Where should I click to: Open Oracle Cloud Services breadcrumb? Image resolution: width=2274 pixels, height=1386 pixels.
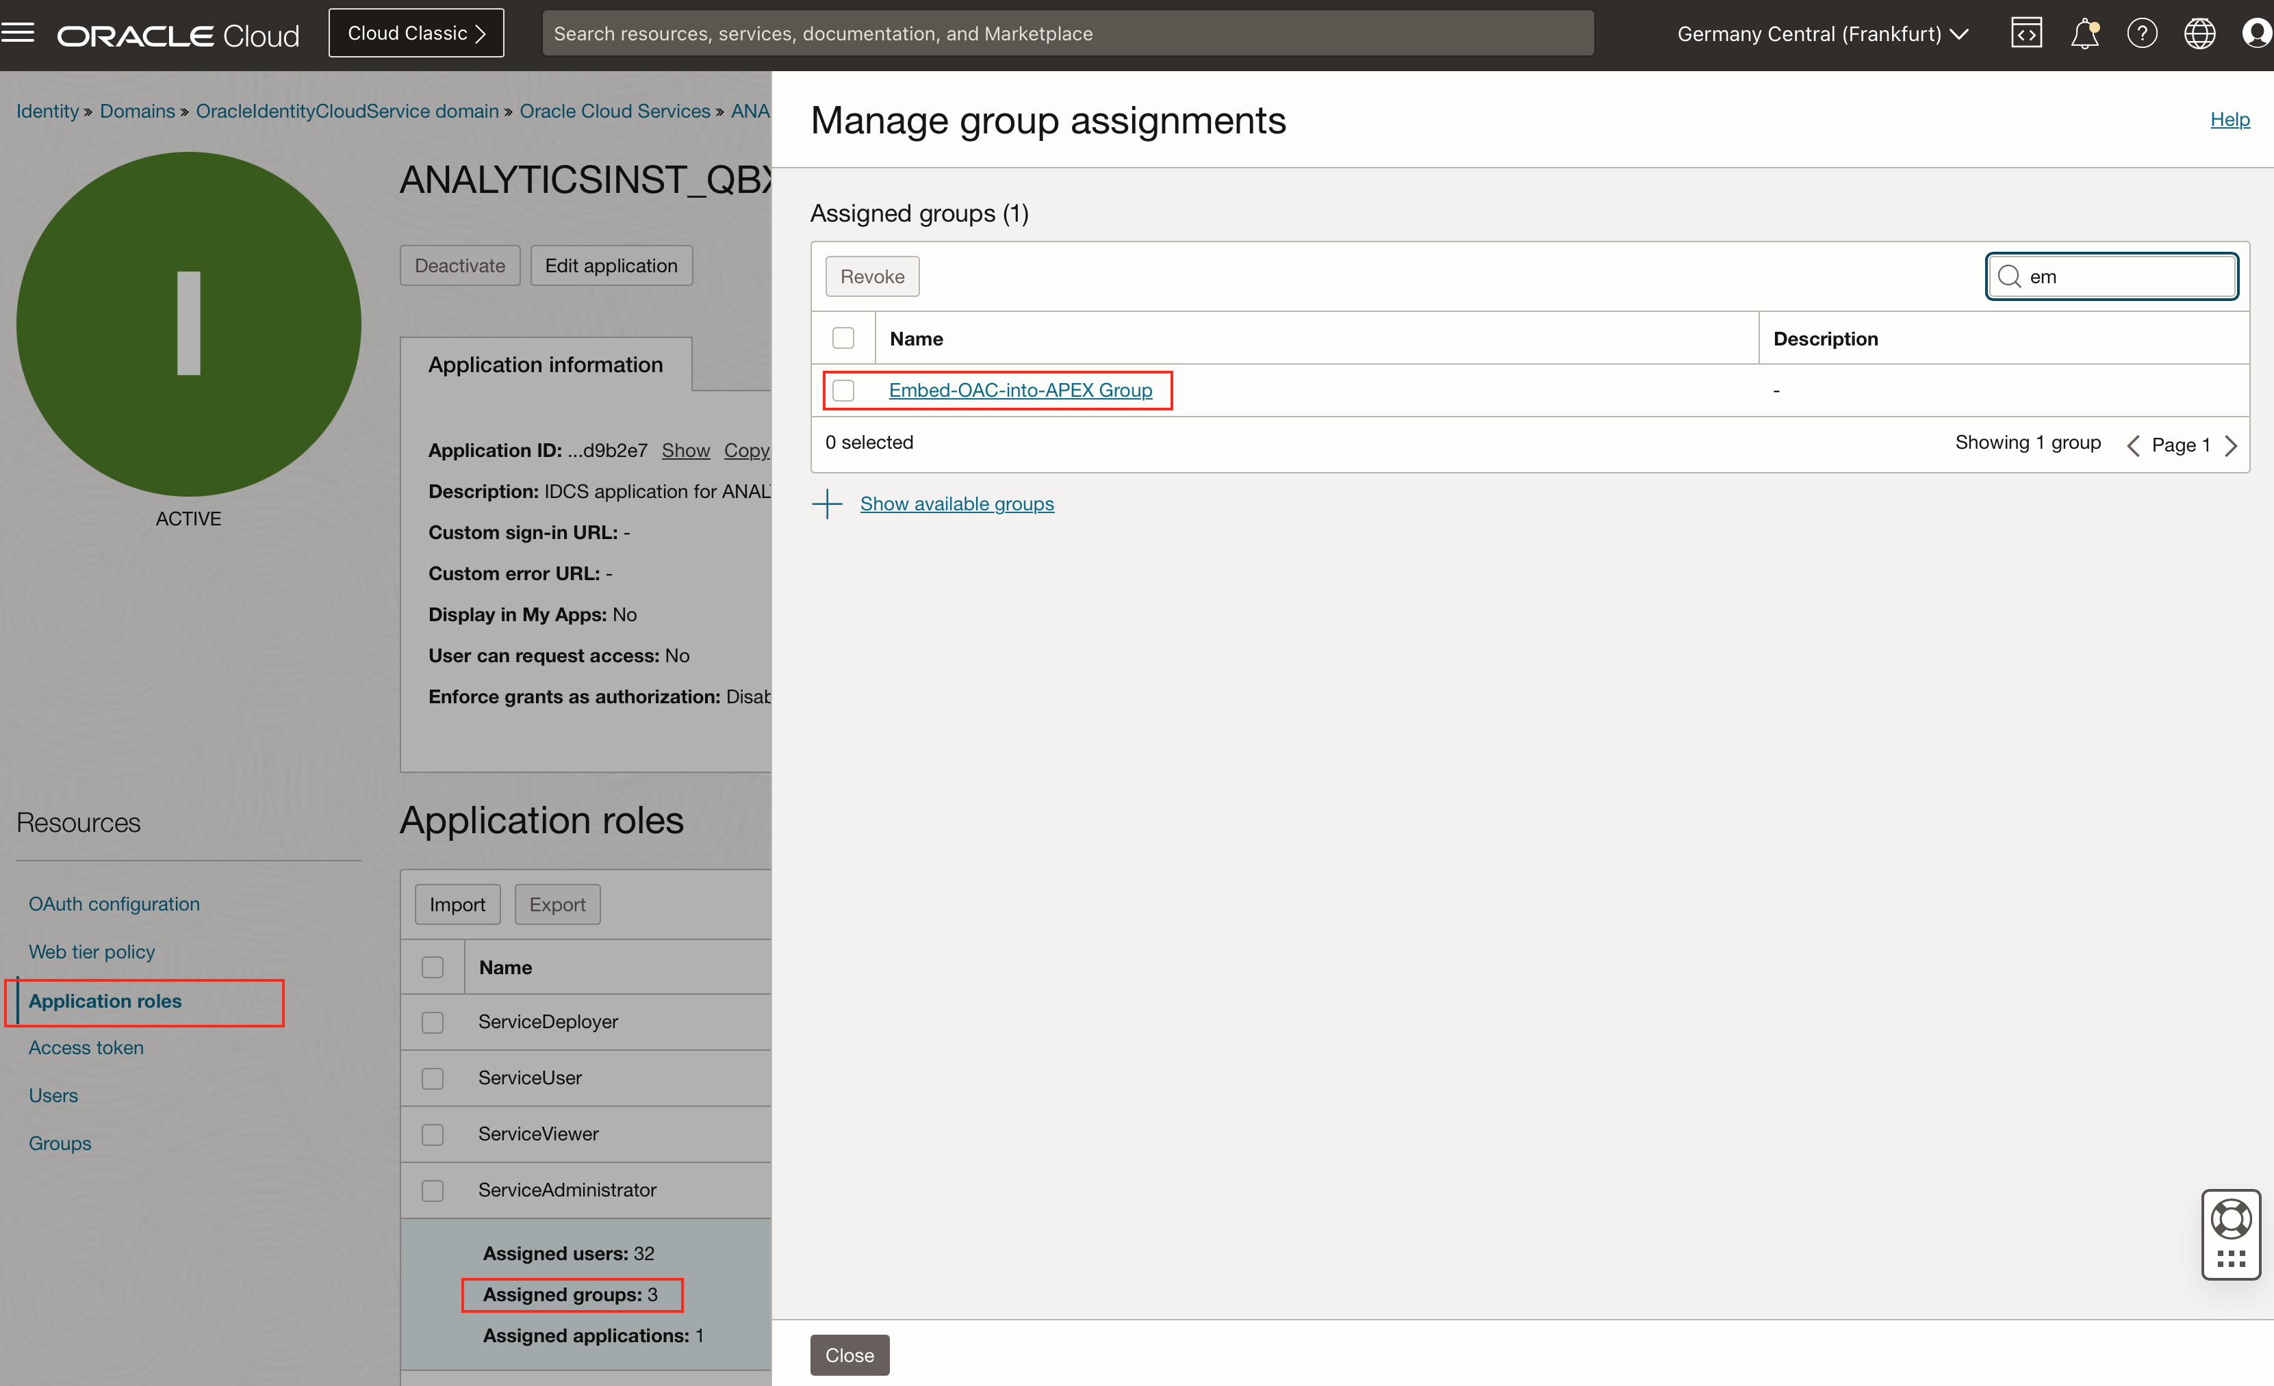point(615,111)
